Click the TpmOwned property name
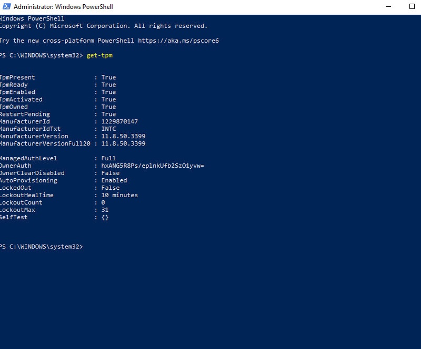 [x=14, y=106]
